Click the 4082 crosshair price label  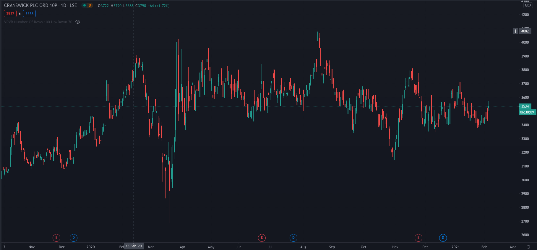[525, 31]
